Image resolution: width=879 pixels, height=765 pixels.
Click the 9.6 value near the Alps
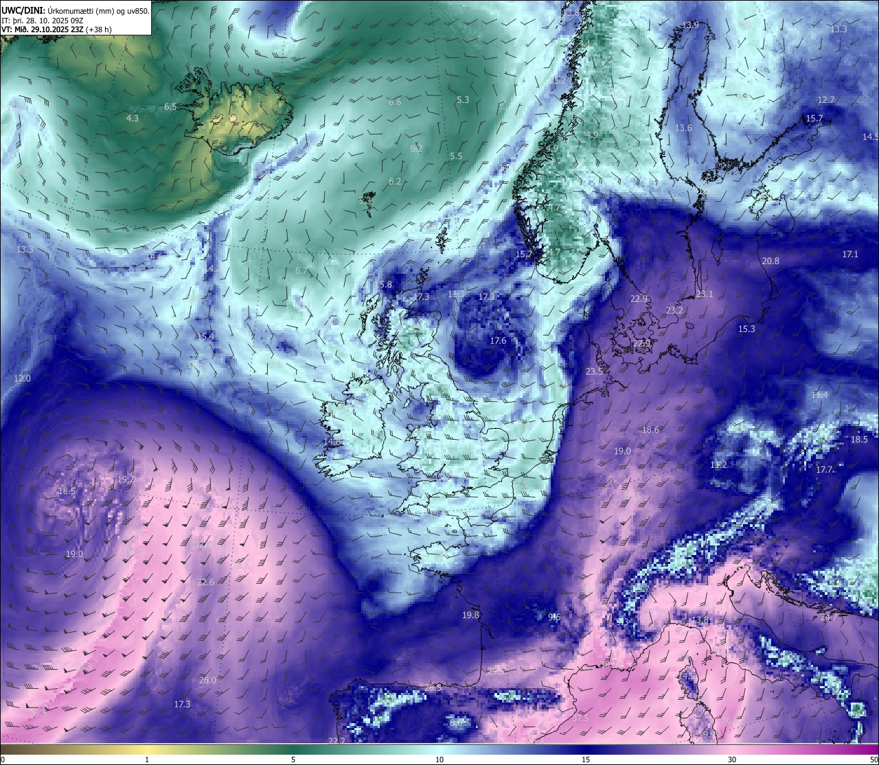554,617
